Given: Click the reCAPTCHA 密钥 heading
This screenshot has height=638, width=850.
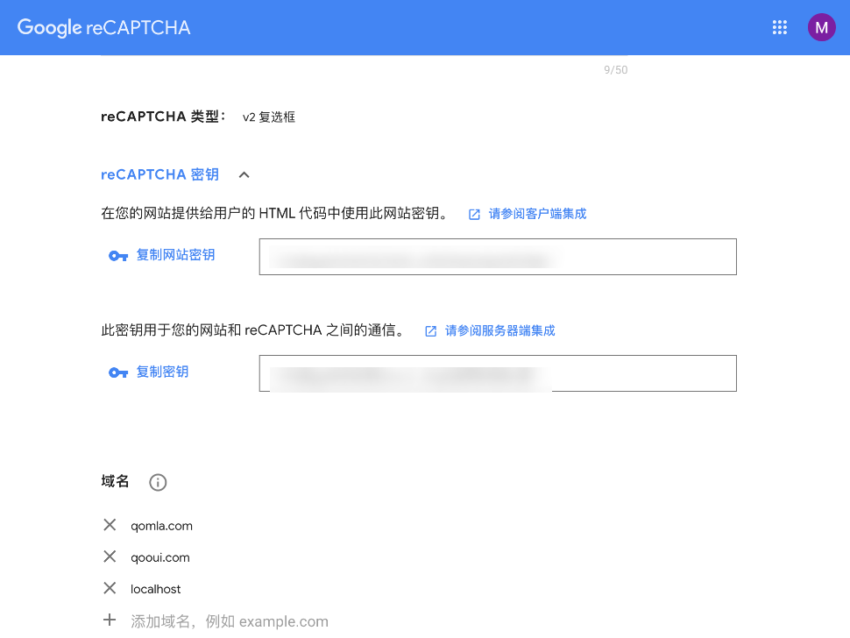Looking at the screenshot, I should click(159, 174).
